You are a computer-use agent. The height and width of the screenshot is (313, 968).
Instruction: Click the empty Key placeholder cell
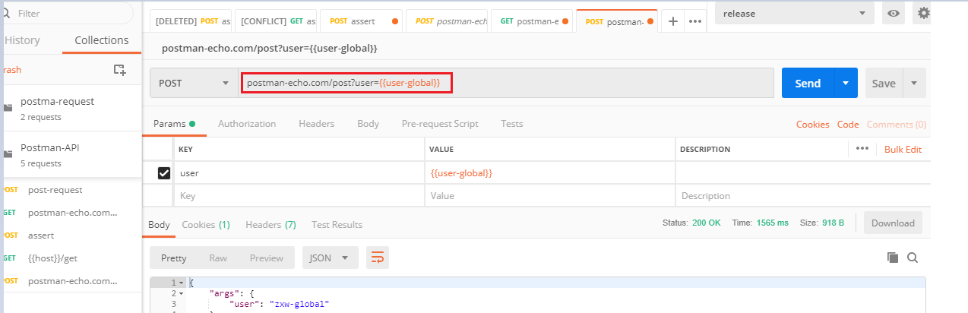(299, 195)
